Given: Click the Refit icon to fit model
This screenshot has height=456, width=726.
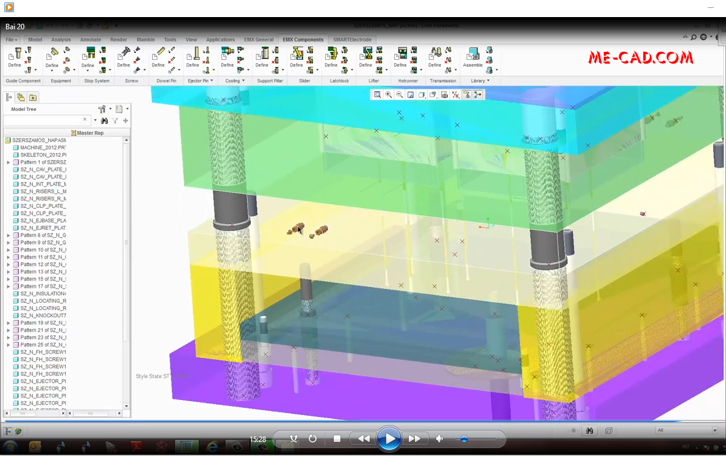Looking at the screenshot, I should tap(378, 95).
